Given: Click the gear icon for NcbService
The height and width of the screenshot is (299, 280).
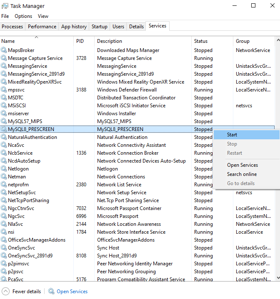Looking at the screenshot, I should pyautogui.click(x=4, y=153).
